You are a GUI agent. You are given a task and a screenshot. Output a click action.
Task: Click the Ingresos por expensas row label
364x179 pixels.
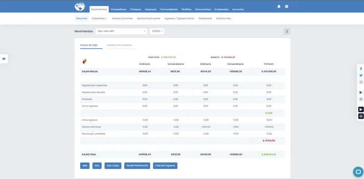(x=94, y=85)
